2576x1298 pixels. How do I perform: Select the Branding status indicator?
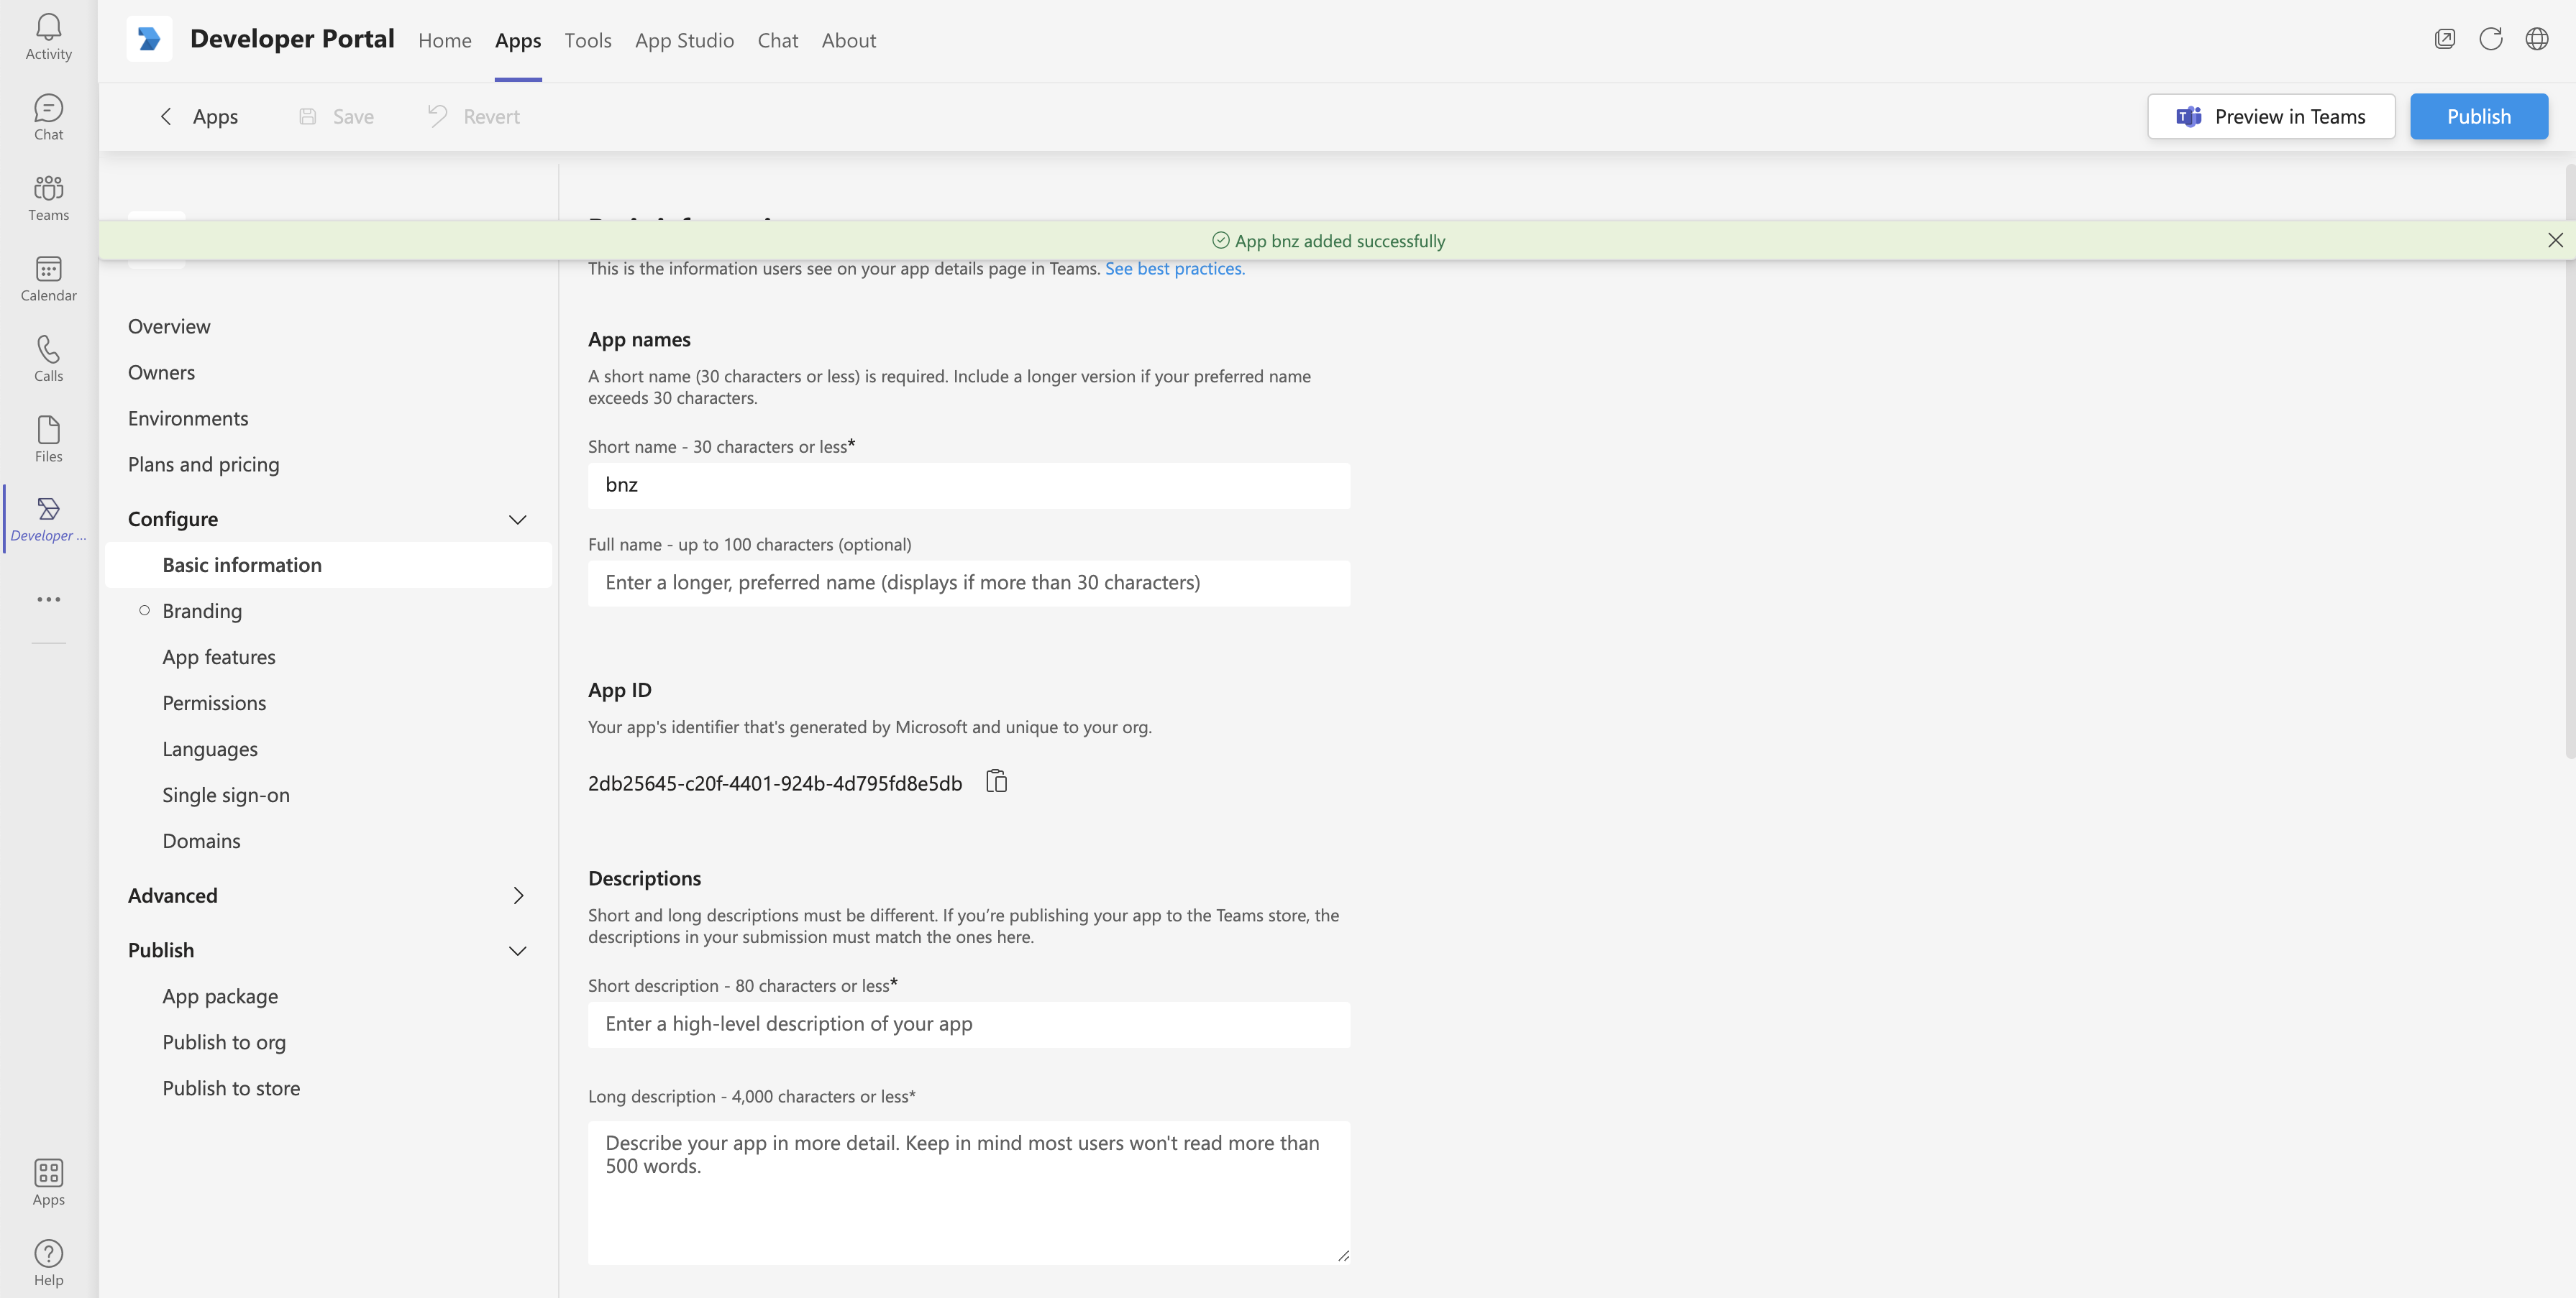click(143, 609)
